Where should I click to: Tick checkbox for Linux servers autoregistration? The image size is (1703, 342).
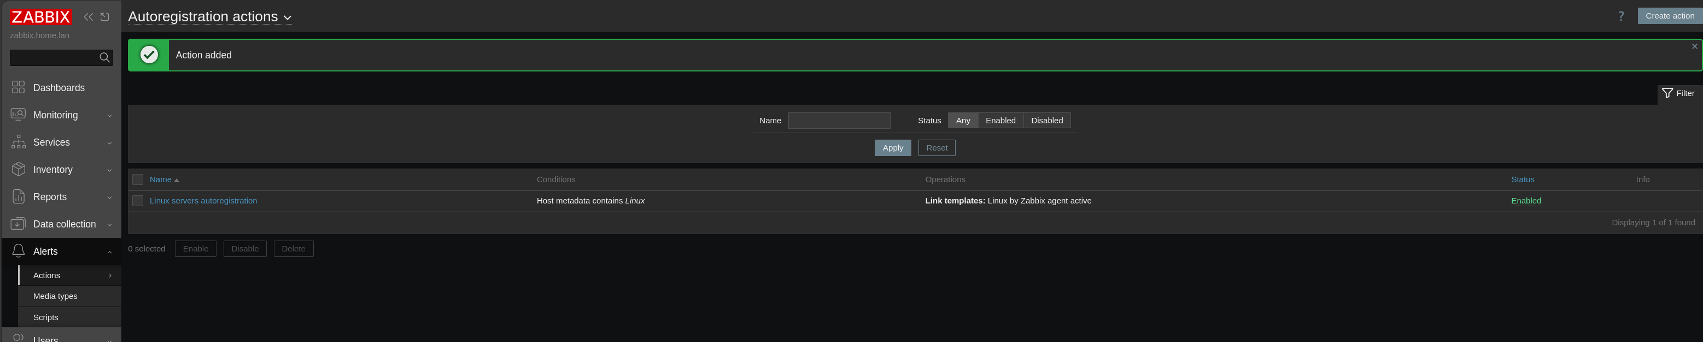(138, 200)
